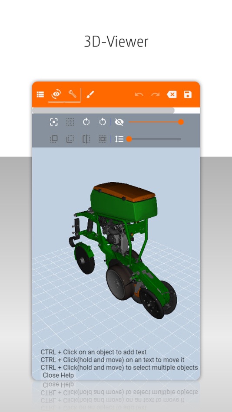
Task: Click the line spacing explode icon
Action: [x=119, y=139]
